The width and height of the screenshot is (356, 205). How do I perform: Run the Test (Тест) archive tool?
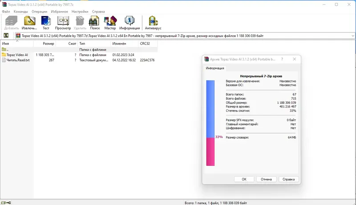click(x=46, y=23)
